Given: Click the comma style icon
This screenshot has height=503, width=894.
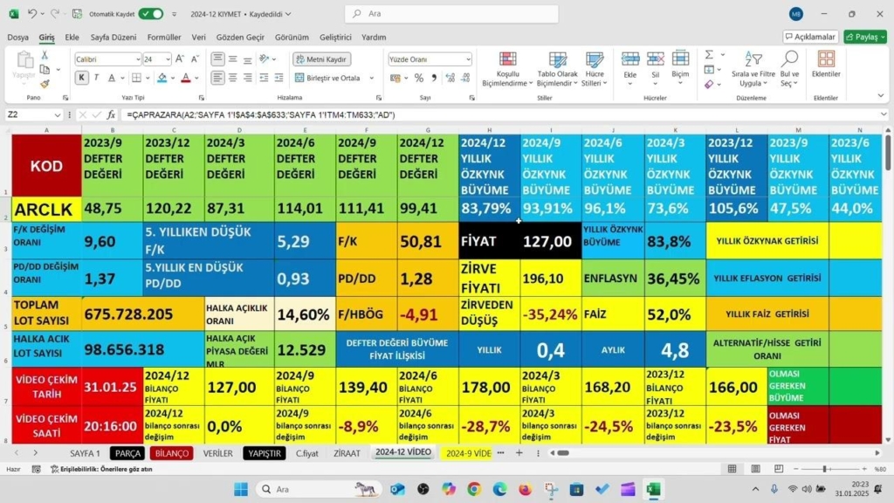Looking at the screenshot, I should pyautogui.click(x=434, y=78).
